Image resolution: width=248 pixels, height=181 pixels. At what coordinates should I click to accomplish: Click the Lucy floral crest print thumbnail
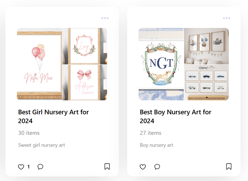point(85,46)
